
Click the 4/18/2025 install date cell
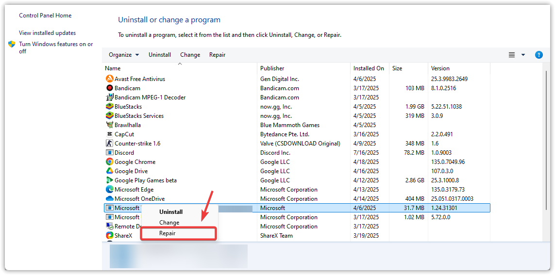pyautogui.click(x=366, y=162)
